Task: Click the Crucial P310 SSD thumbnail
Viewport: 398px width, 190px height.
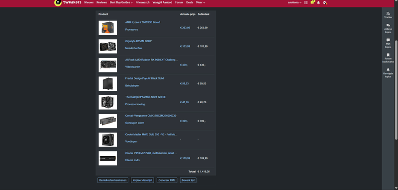Action: [x=108, y=158]
